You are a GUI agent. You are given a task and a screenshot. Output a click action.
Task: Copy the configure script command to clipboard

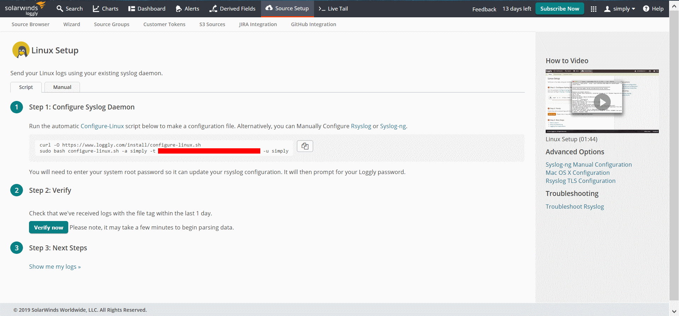click(305, 146)
